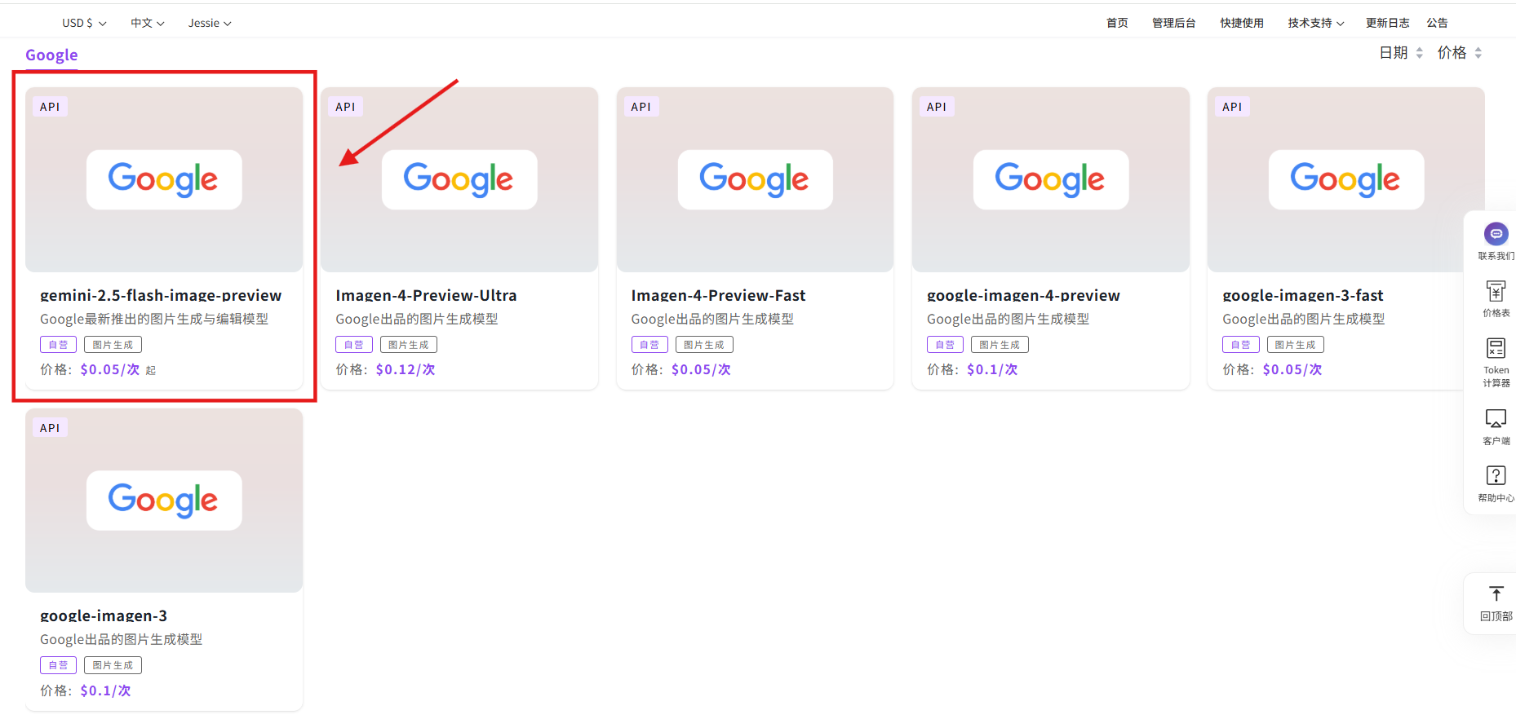Click the API badge on google-imagen-4-preview card
This screenshot has height=719, width=1516.
click(x=937, y=107)
